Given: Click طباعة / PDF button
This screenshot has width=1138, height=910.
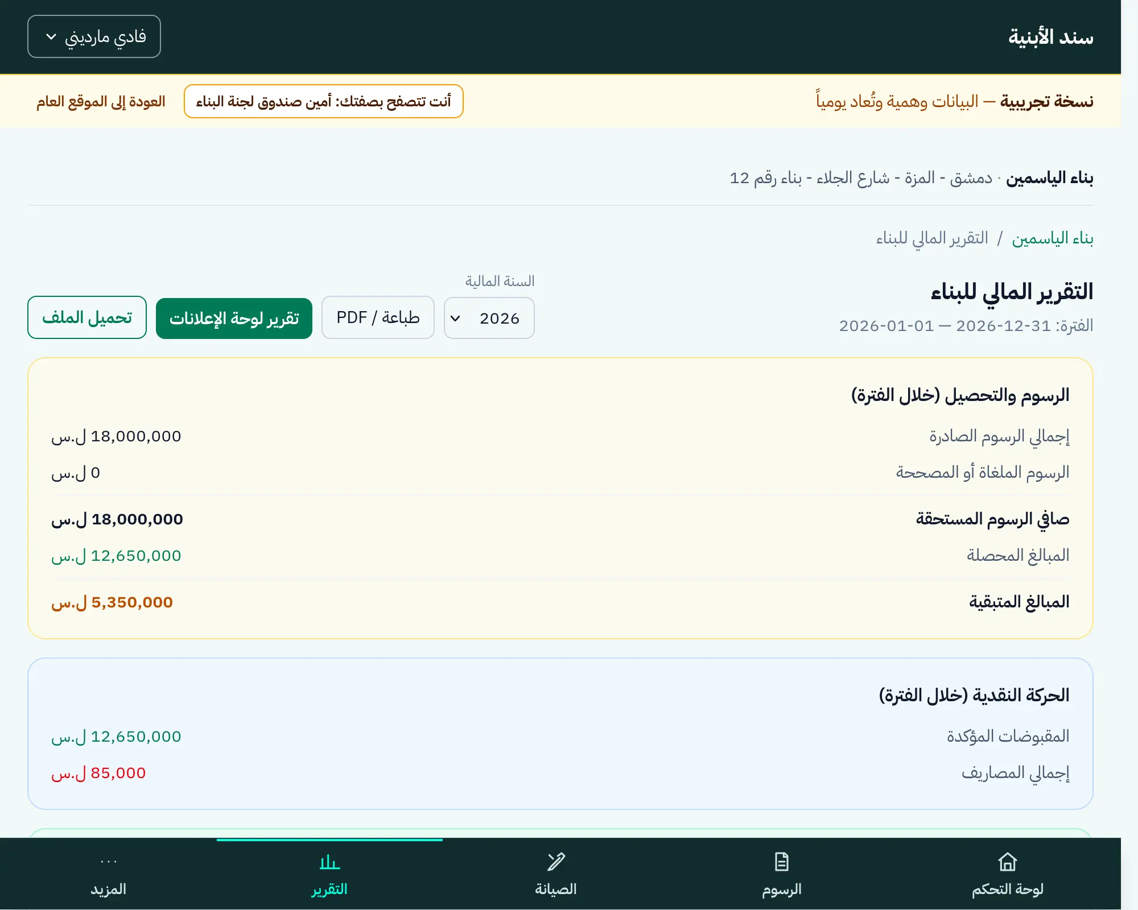Looking at the screenshot, I should [x=378, y=317].
